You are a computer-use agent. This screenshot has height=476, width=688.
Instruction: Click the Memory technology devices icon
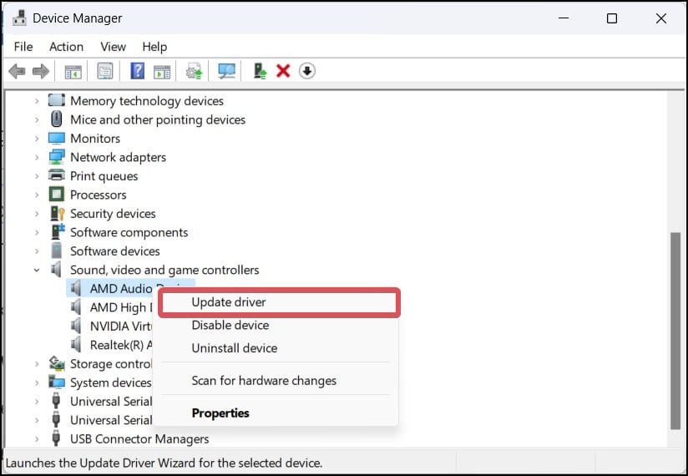pos(56,100)
